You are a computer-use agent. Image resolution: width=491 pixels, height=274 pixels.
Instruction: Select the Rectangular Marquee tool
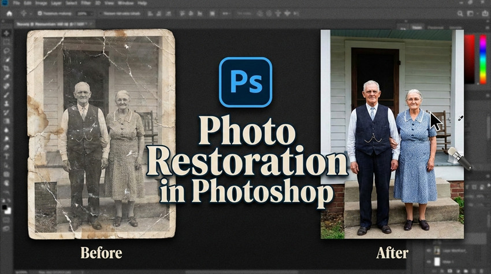tap(6, 42)
